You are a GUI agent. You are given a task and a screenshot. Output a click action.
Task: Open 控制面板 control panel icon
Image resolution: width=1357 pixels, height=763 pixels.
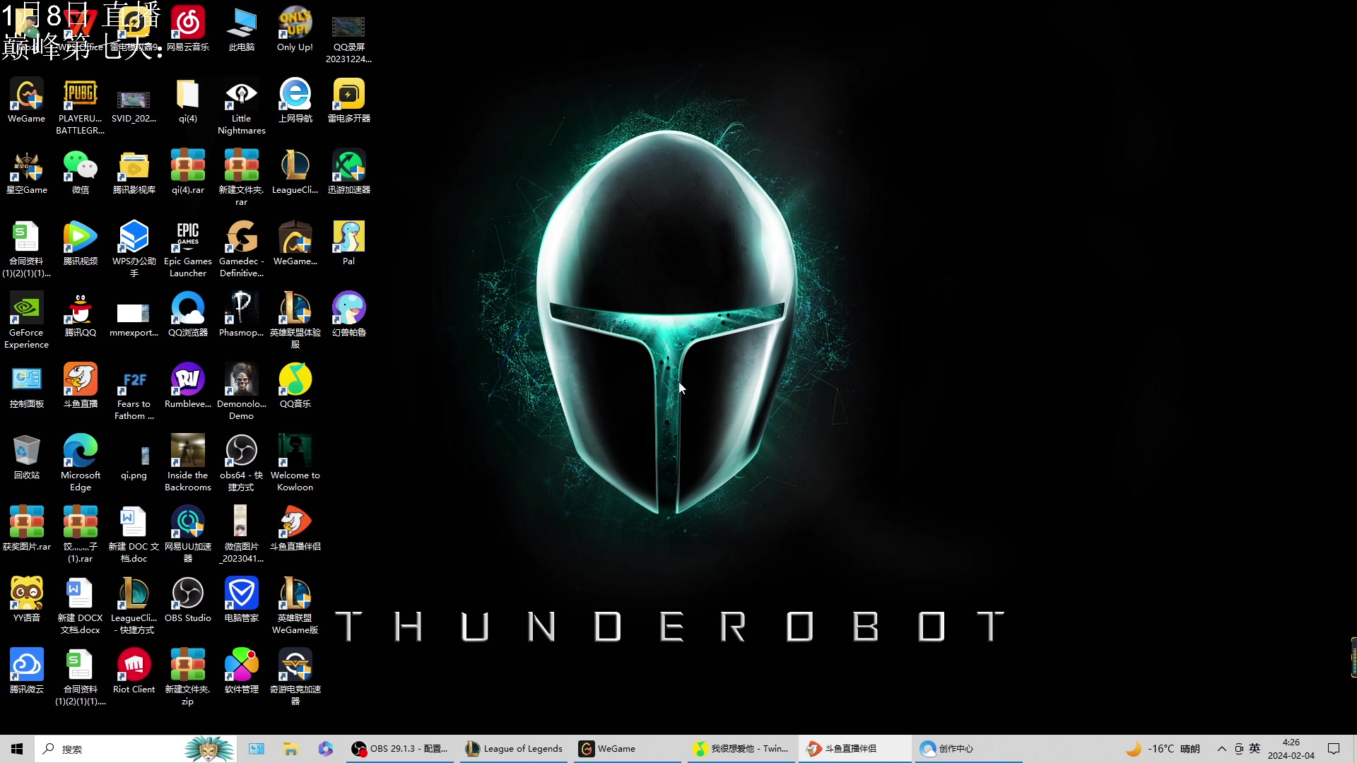(27, 386)
